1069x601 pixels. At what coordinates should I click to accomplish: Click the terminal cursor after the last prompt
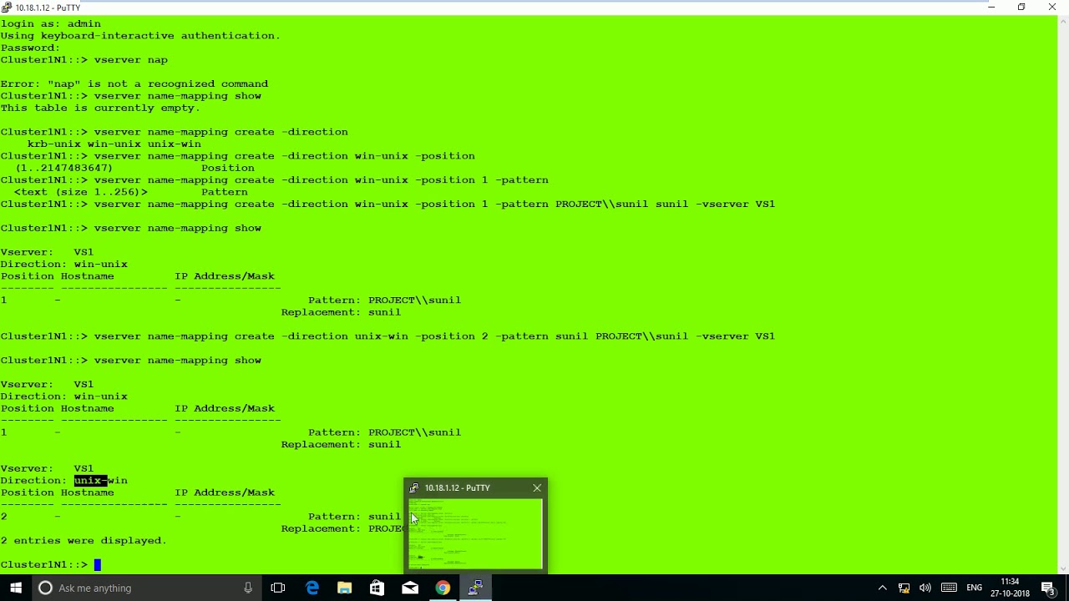pos(97,564)
